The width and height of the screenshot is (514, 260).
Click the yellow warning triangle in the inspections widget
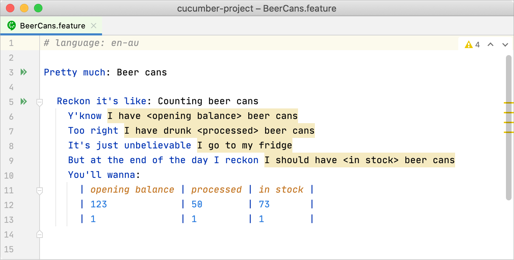tap(469, 45)
